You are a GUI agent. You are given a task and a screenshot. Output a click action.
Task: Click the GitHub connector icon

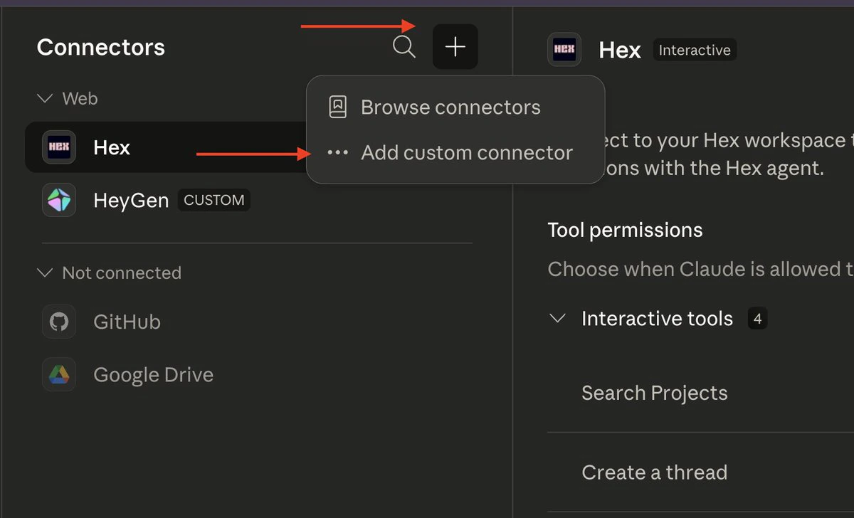(59, 322)
